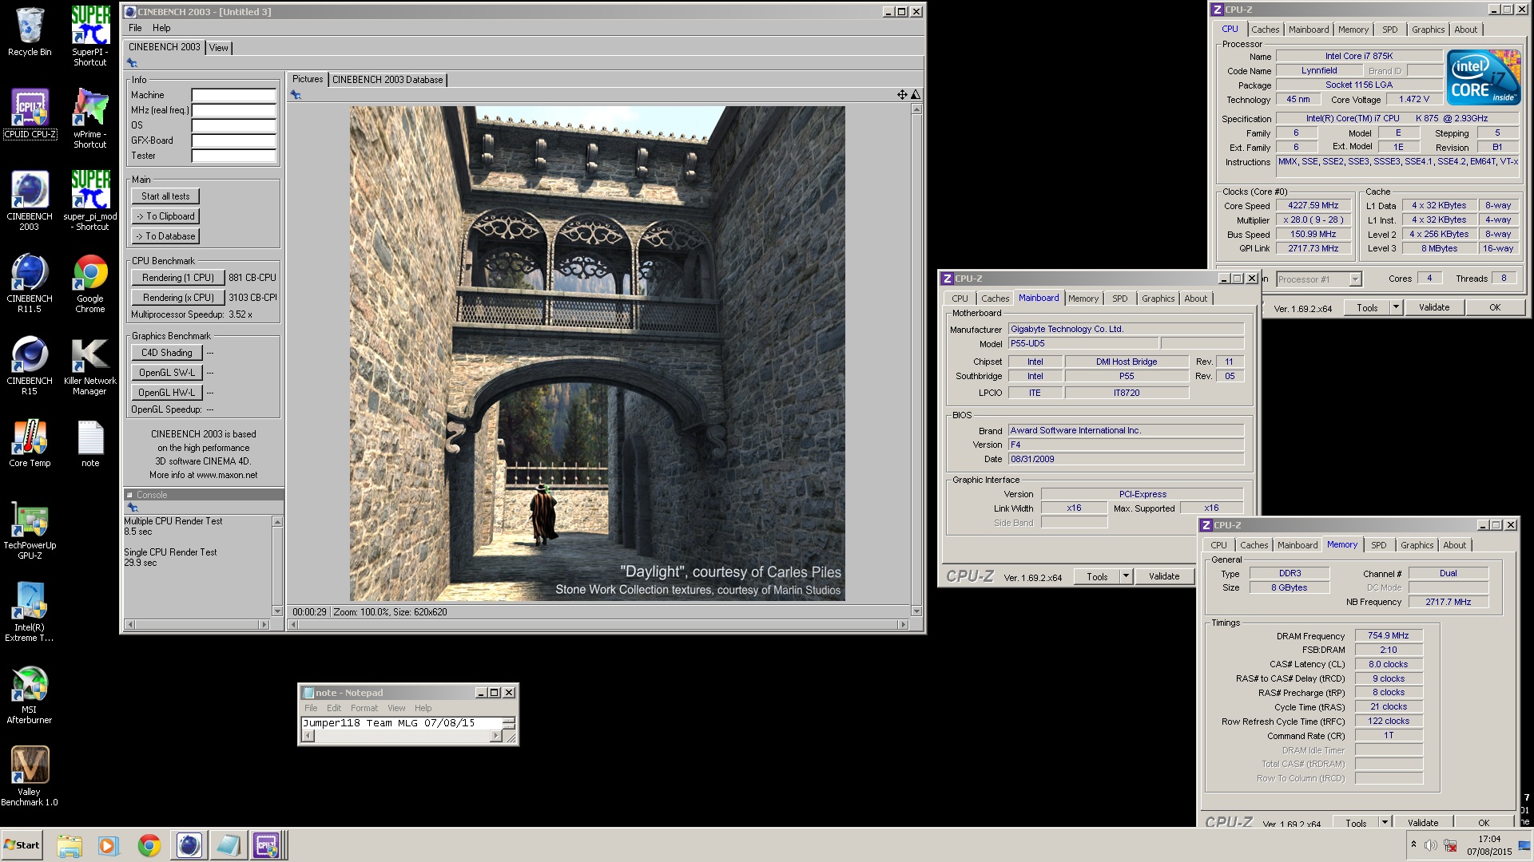Click the To Clipboard button
Screen dimensions: 1534x862
165,216
